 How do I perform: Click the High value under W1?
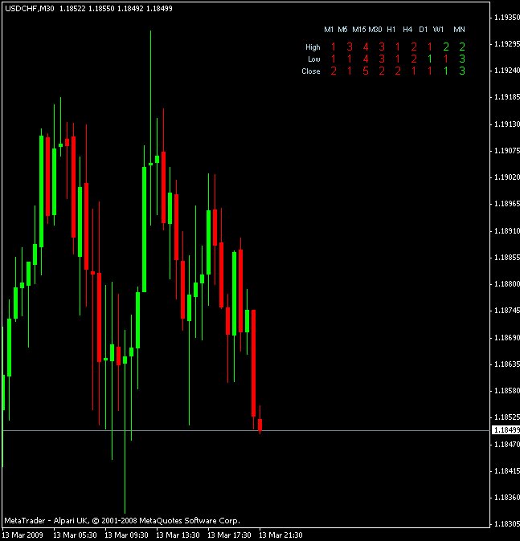coord(446,47)
